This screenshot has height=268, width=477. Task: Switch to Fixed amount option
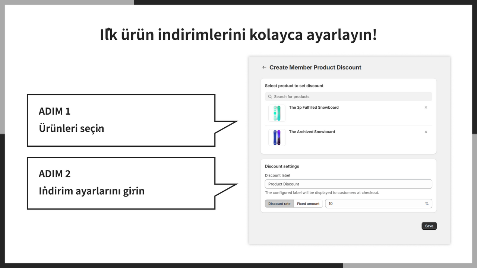308,204
